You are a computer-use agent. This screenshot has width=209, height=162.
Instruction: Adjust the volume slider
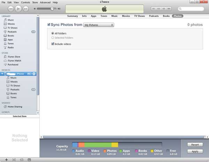coord(52,8)
